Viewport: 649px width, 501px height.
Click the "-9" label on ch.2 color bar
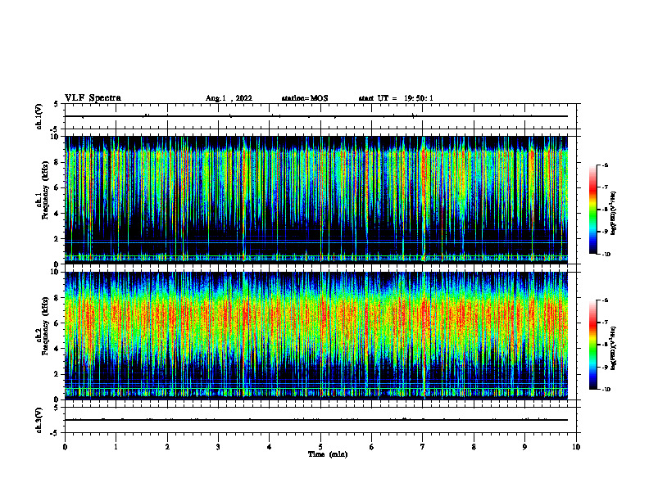click(x=605, y=367)
